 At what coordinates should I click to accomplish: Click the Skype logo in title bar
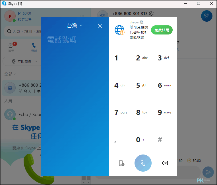tap(4, 3)
